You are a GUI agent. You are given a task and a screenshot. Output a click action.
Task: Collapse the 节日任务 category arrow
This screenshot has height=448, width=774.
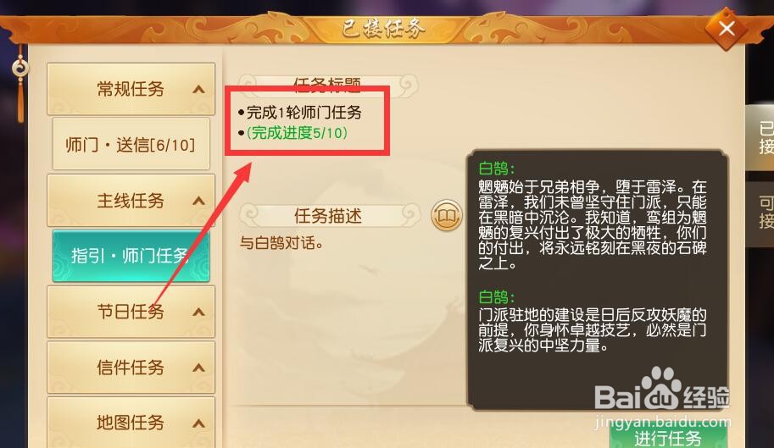coord(198,312)
